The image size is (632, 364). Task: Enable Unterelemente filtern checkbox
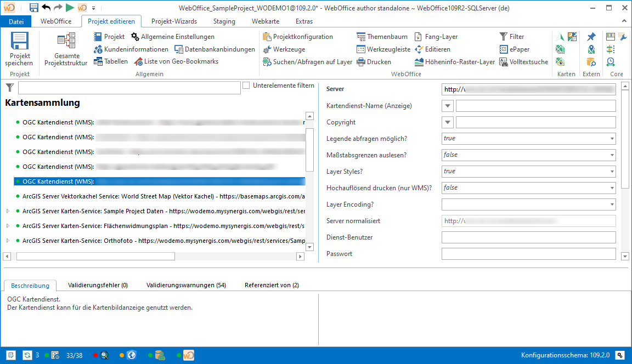point(246,86)
